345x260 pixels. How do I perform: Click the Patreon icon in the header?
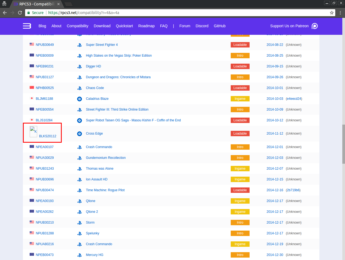315,26
